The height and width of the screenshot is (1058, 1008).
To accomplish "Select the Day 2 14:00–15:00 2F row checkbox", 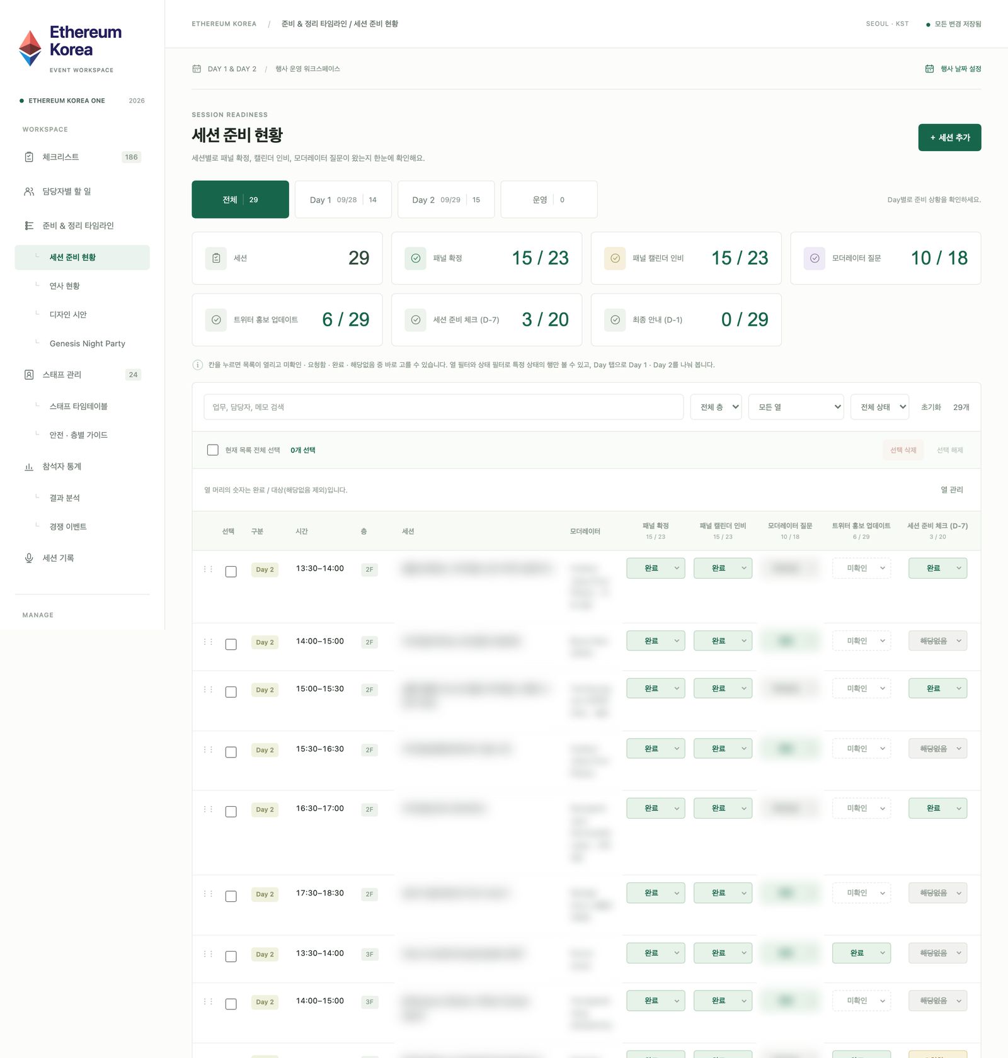I will pos(231,644).
